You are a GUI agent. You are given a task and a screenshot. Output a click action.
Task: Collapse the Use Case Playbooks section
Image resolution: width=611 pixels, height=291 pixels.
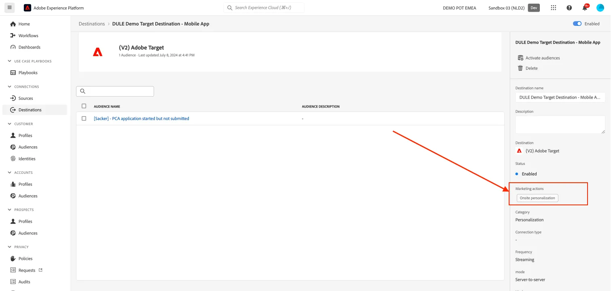[10, 61]
